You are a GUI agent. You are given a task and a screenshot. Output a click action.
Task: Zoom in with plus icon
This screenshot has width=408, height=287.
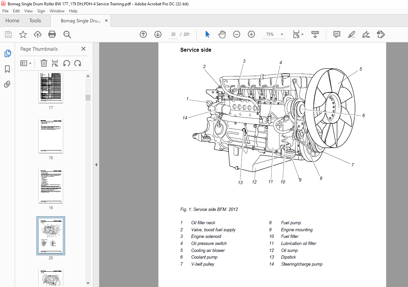tap(251, 34)
